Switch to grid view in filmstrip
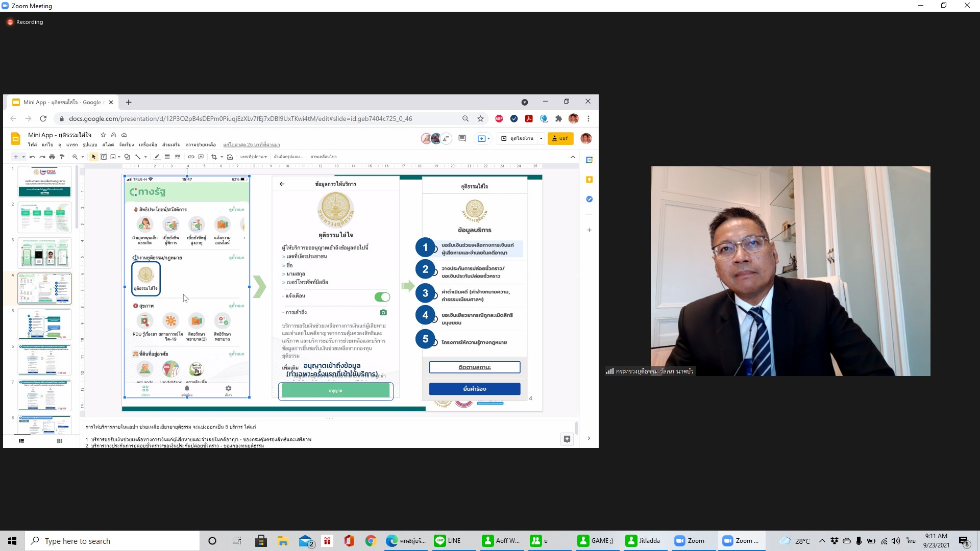 tap(60, 441)
